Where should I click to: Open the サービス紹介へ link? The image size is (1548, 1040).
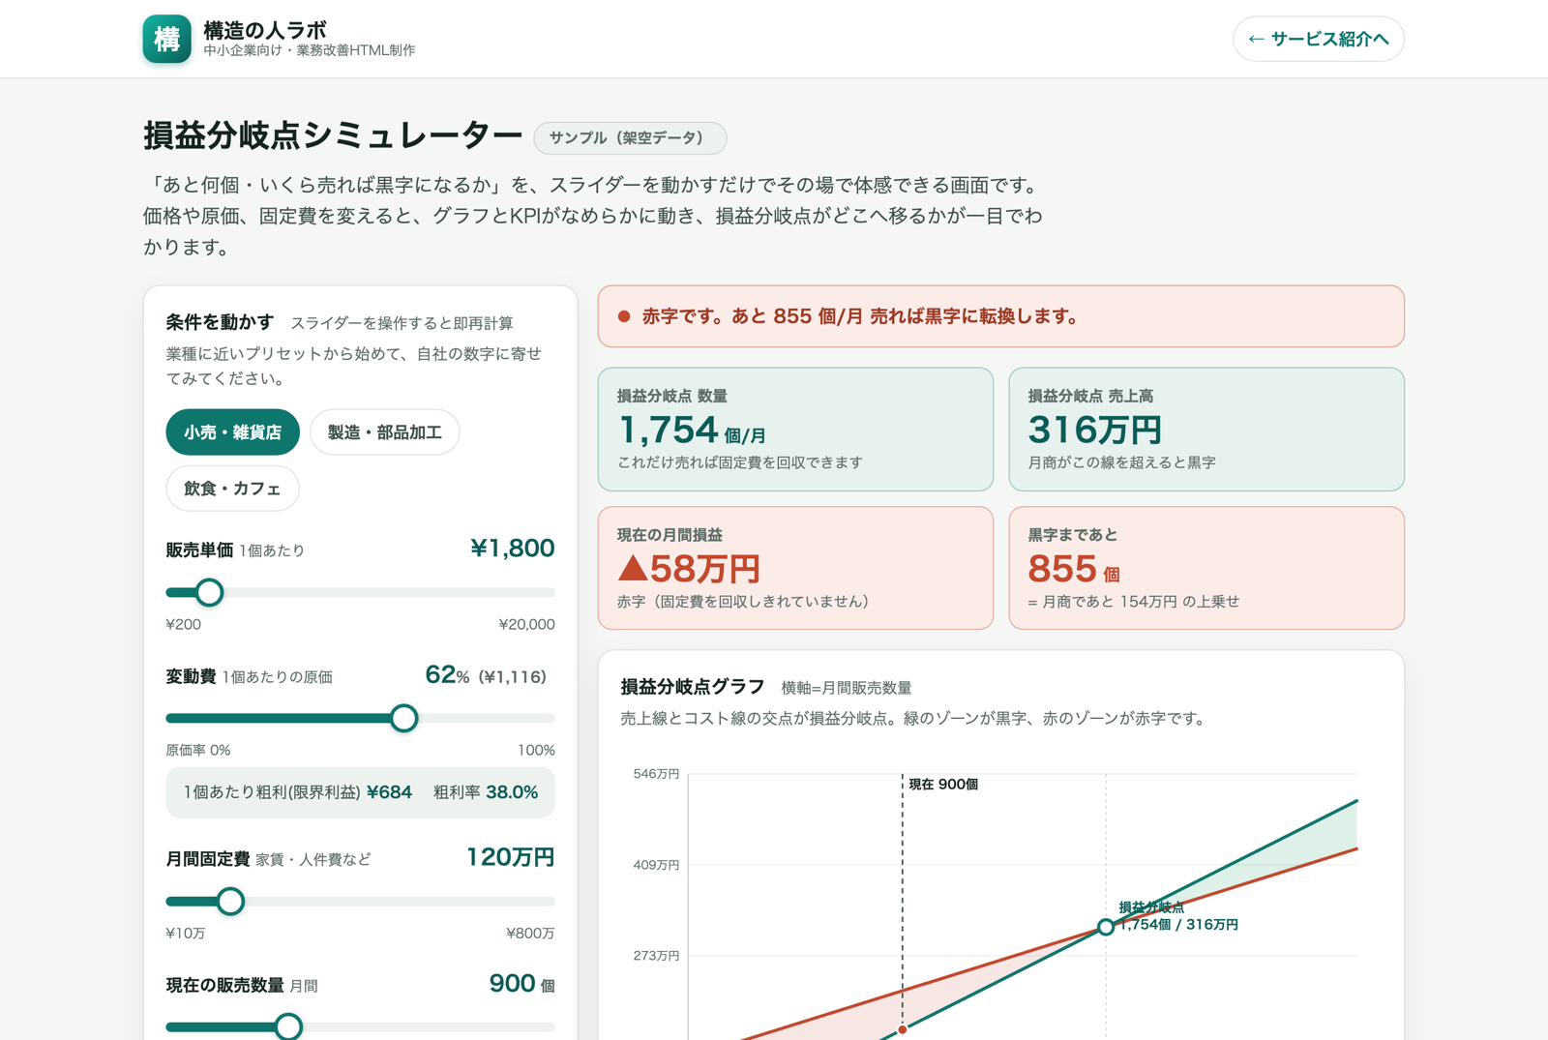tap(1318, 39)
